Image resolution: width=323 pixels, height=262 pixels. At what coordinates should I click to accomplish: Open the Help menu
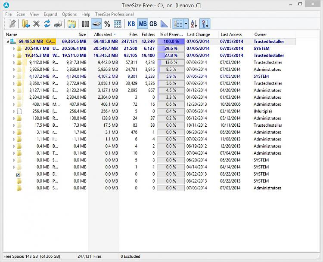[x=86, y=14]
